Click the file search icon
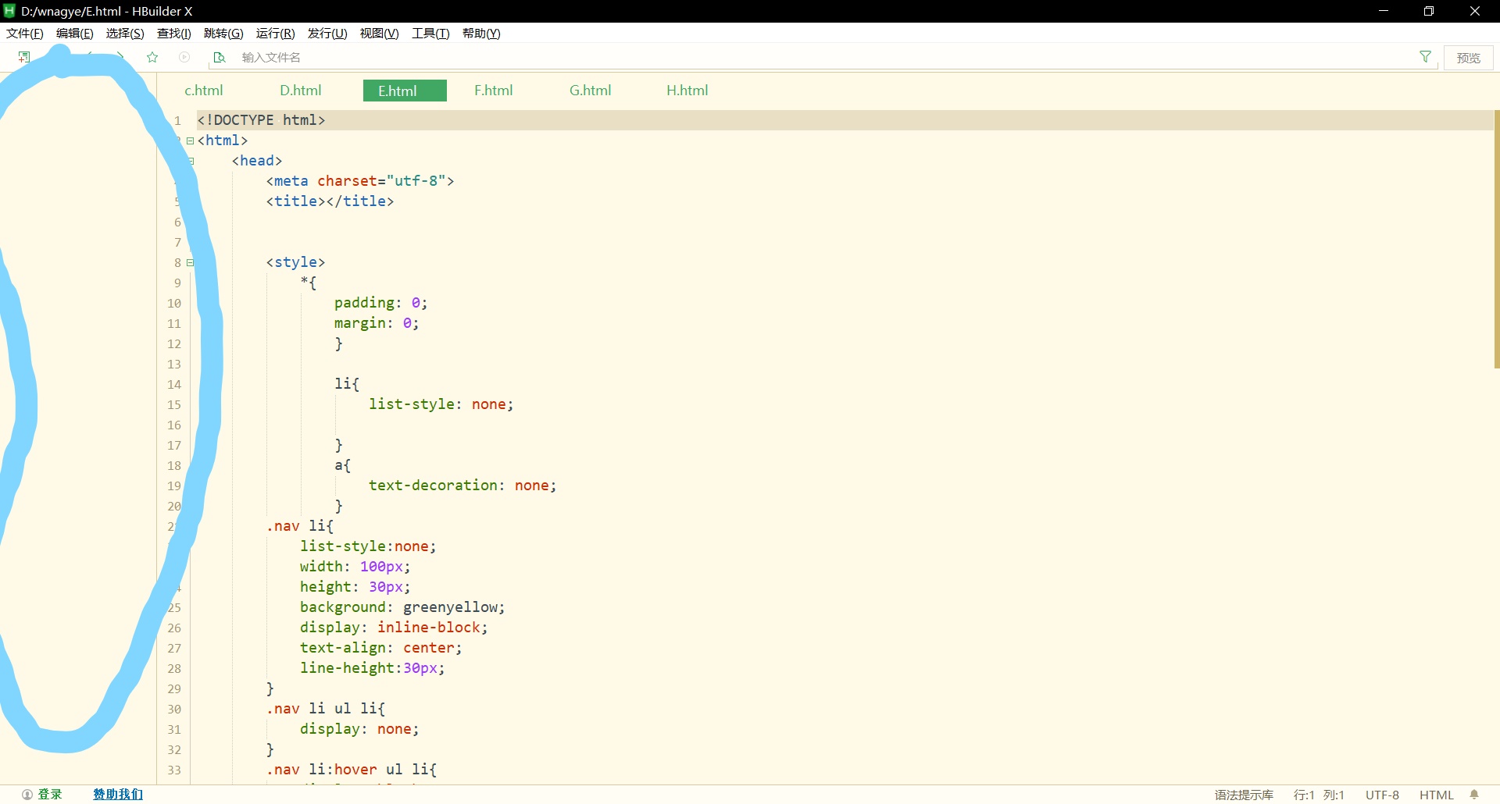 [220, 57]
